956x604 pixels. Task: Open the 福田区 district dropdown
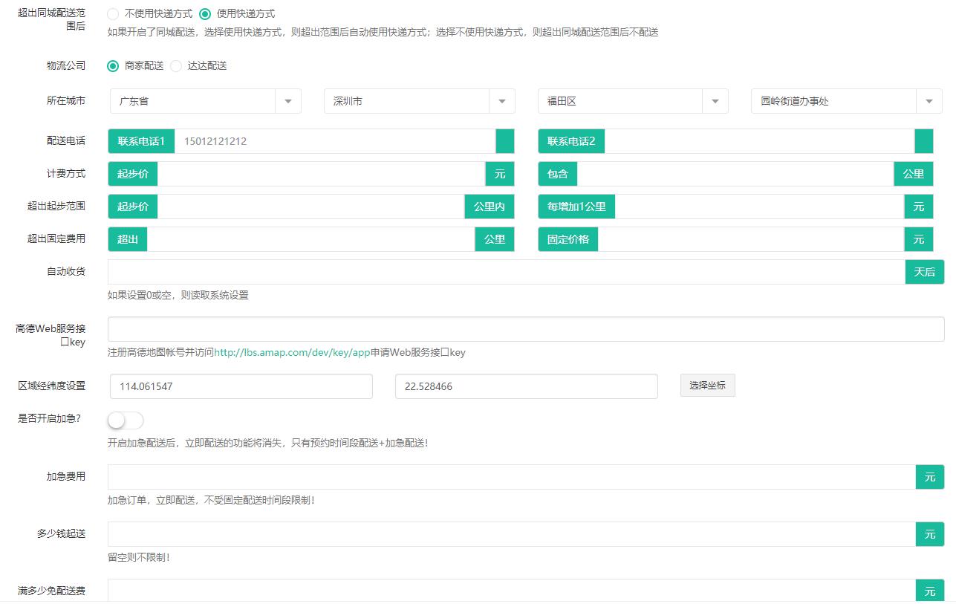(715, 100)
